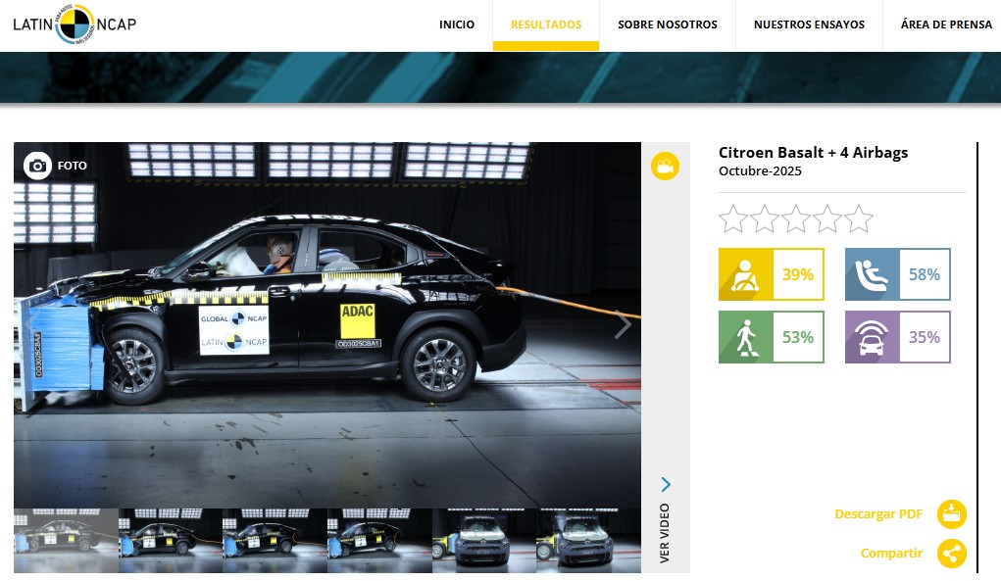Image resolution: width=1001 pixels, height=581 pixels.
Task: Select the safety assist car icon
Action: tap(872, 337)
